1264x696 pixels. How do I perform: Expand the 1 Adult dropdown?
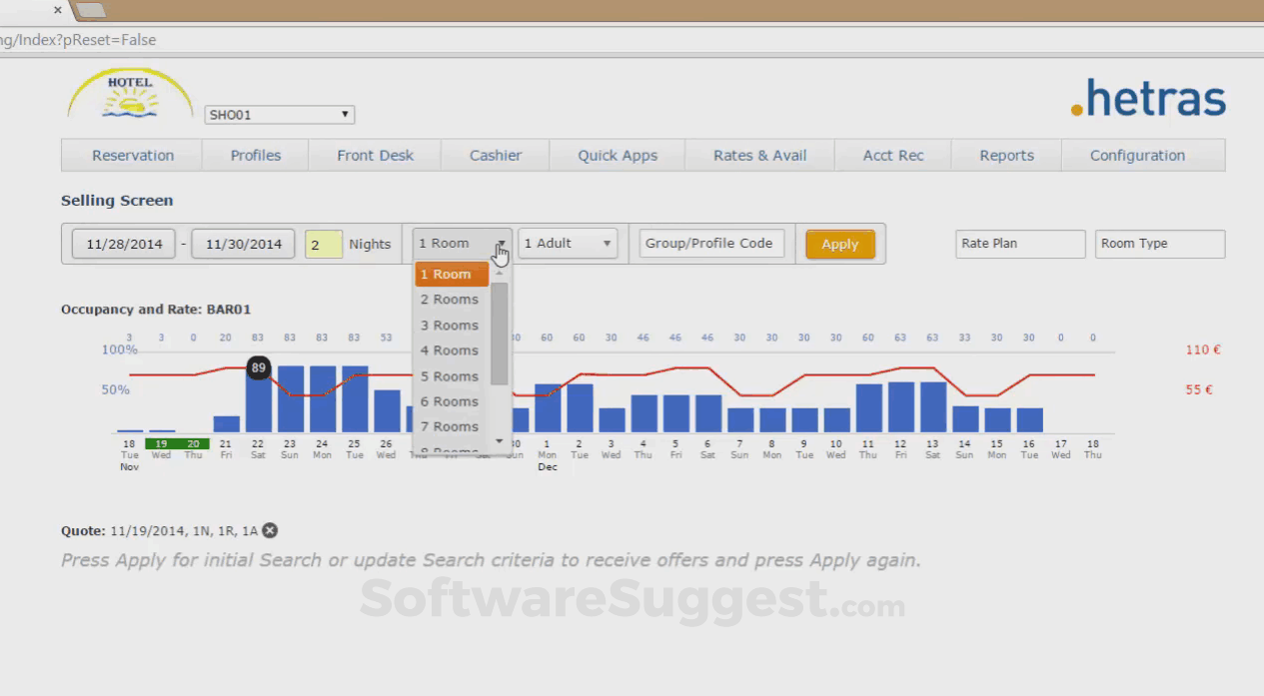(x=568, y=244)
